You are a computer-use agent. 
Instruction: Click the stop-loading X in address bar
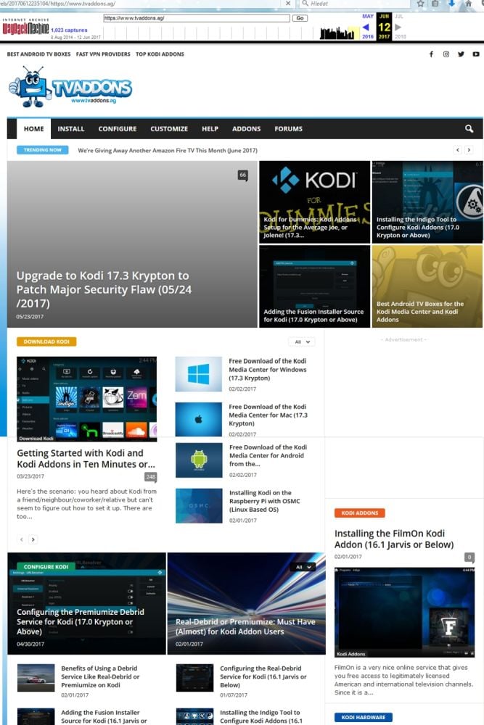(x=288, y=3)
